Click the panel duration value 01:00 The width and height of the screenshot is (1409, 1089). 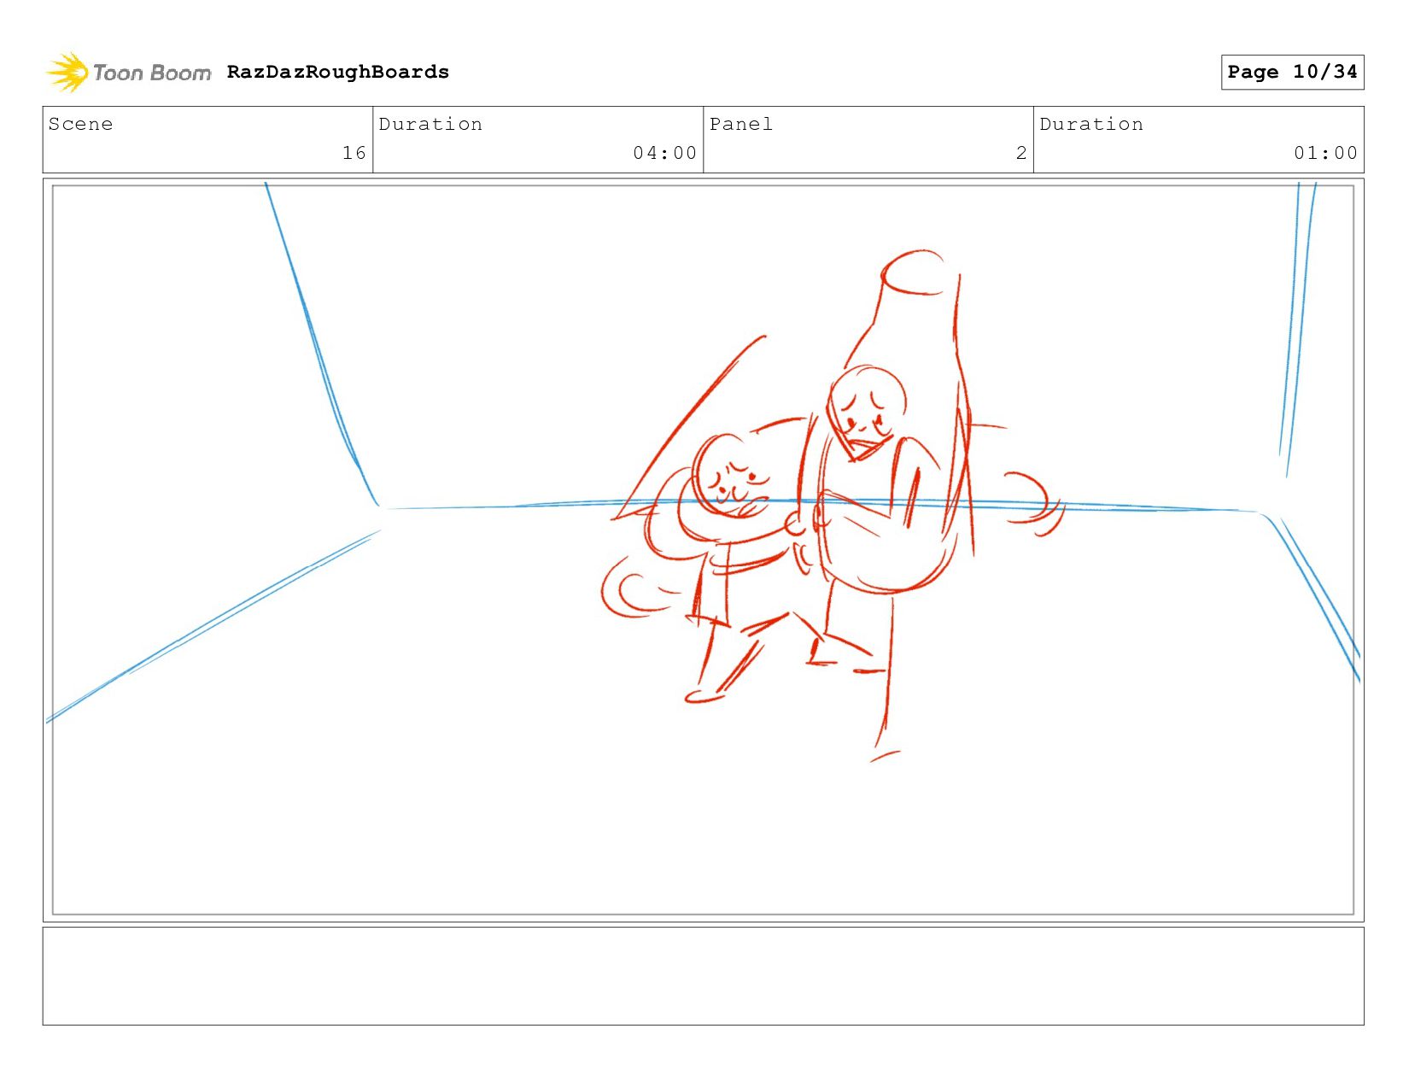(1325, 153)
